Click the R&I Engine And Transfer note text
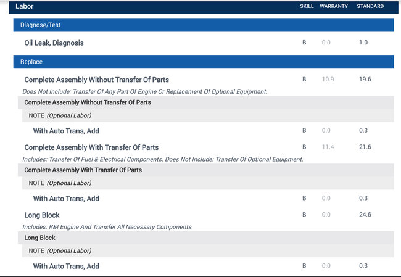The width and height of the screenshot is (401, 277). click(x=109, y=227)
